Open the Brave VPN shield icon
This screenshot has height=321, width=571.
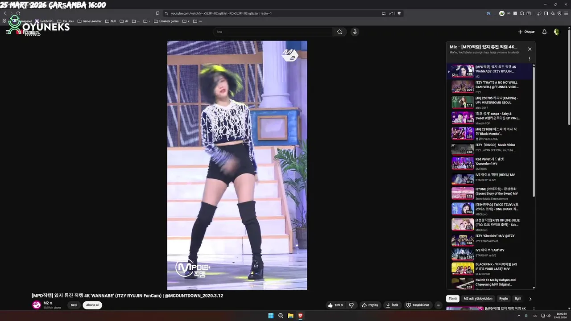tap(559, 13)
